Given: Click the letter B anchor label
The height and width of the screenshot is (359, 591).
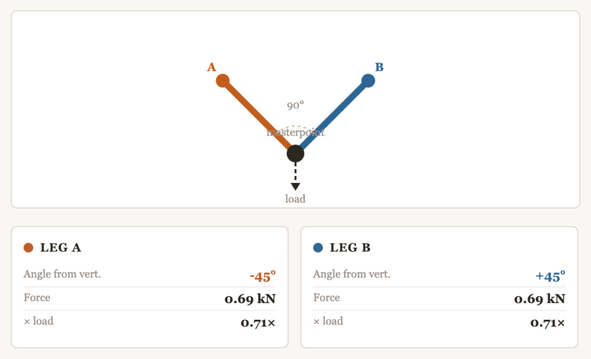Looking at the screenshot, I should pos(379,67).
